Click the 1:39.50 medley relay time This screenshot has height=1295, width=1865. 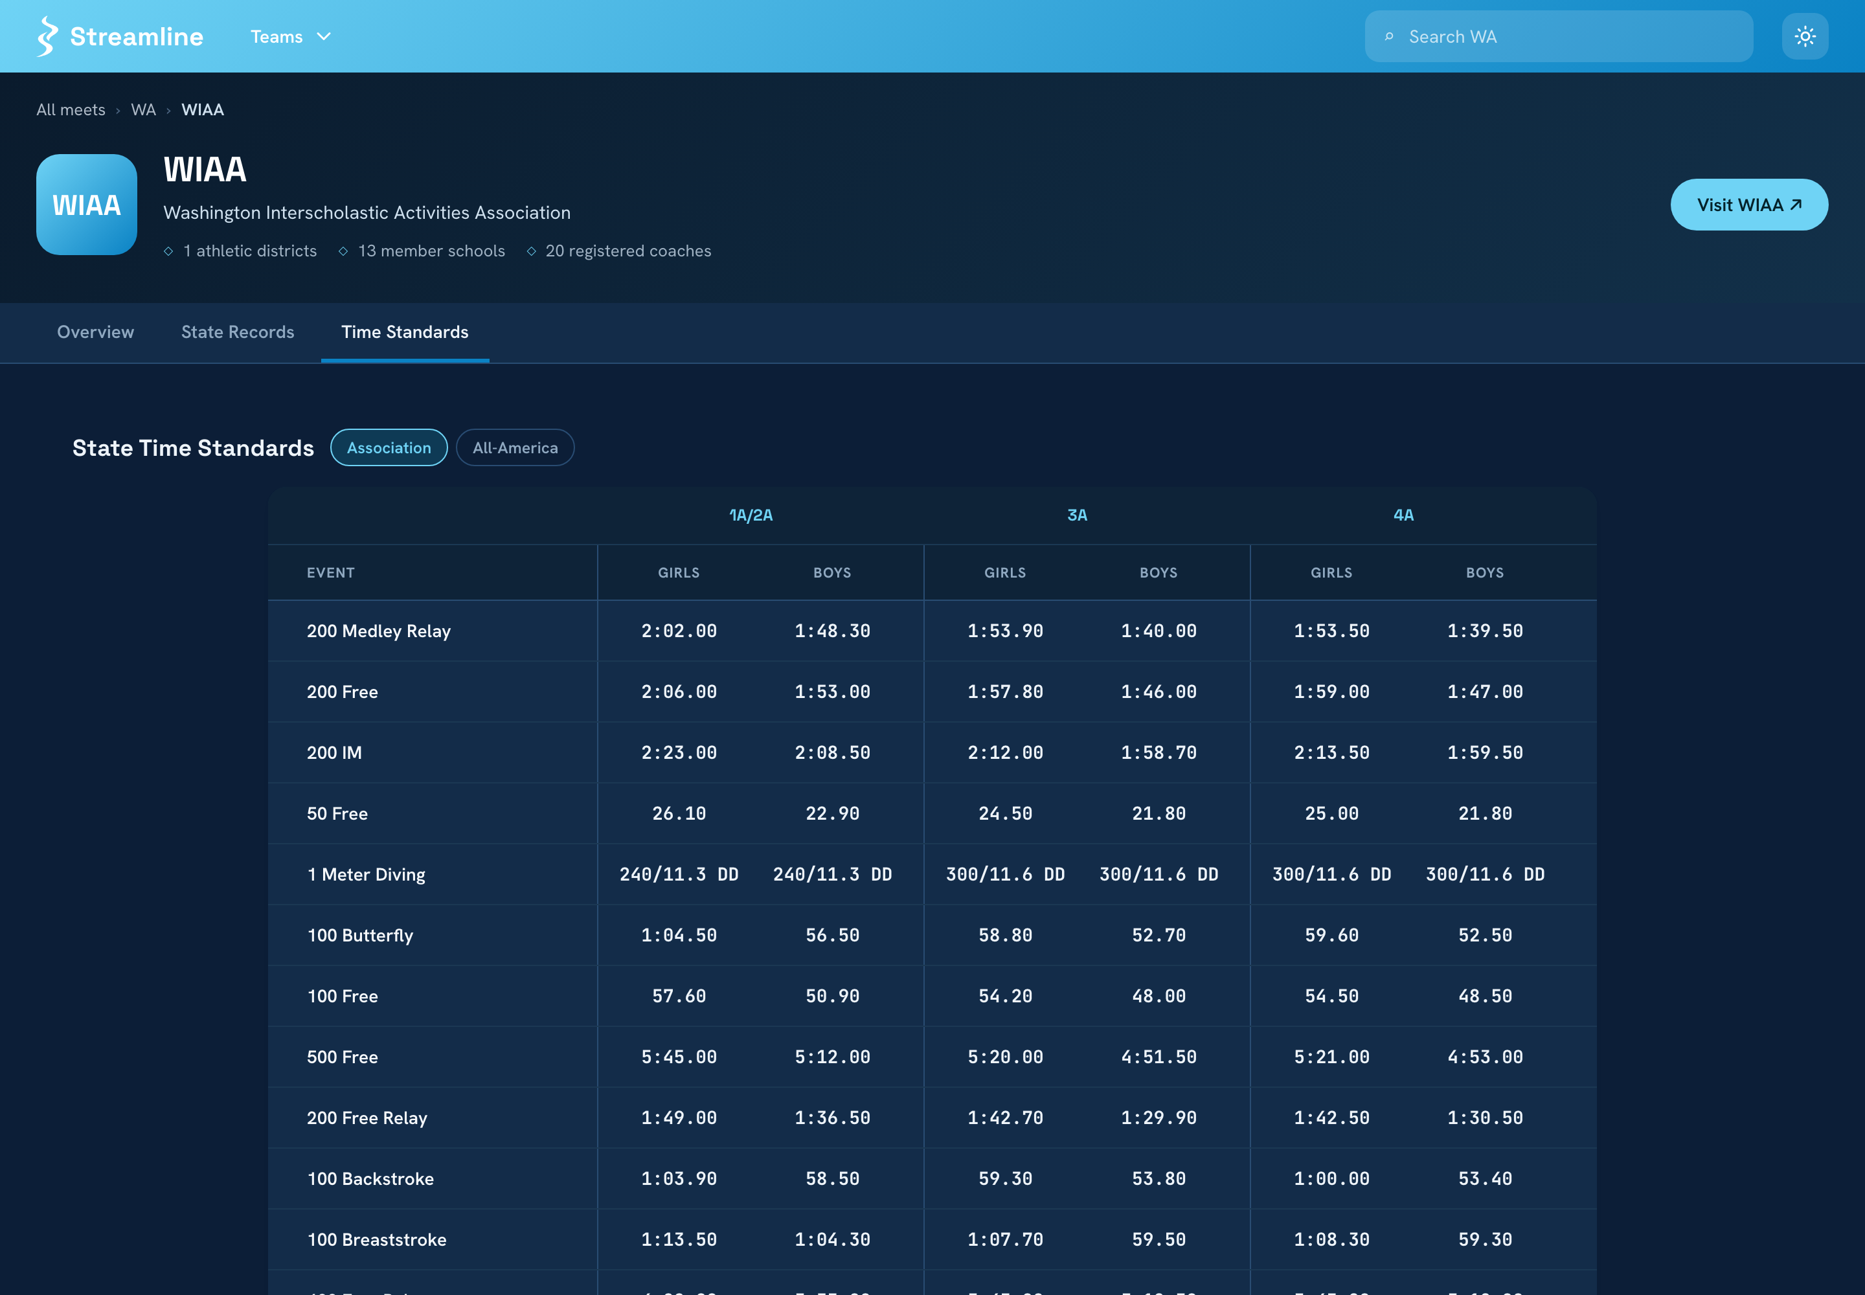pos(1485,631)
